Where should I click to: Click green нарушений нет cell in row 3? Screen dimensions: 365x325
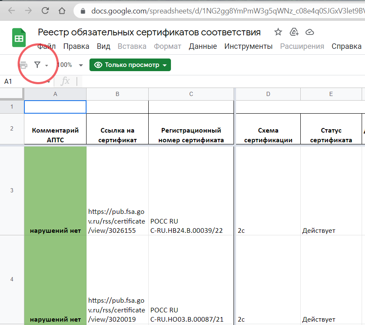(55, 191)
